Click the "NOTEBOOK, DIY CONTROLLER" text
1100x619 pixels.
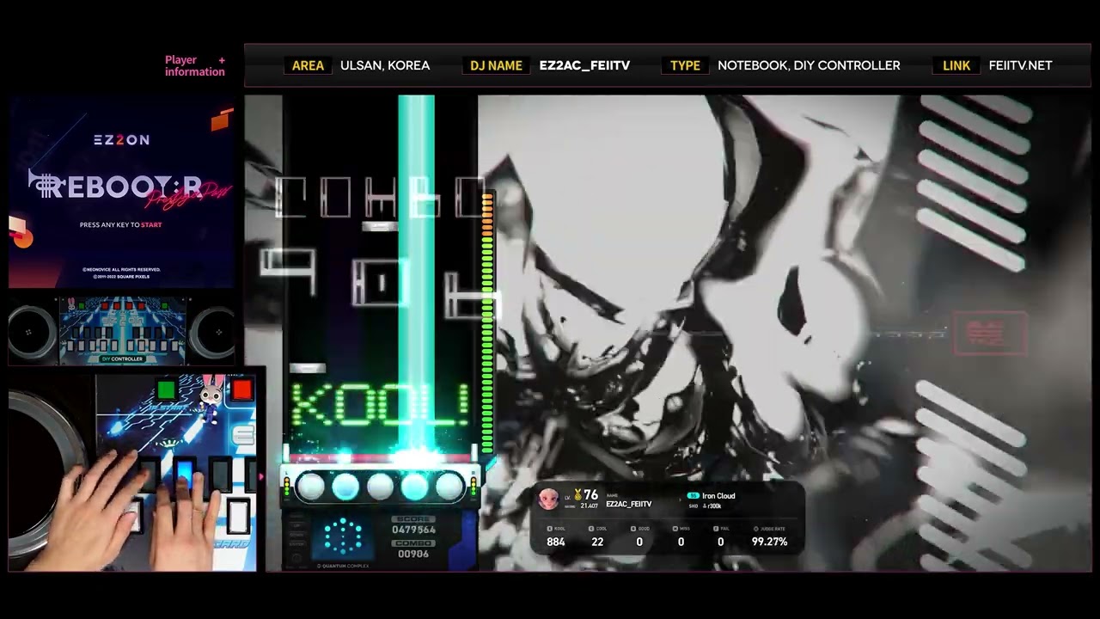(x=809, y=65)
